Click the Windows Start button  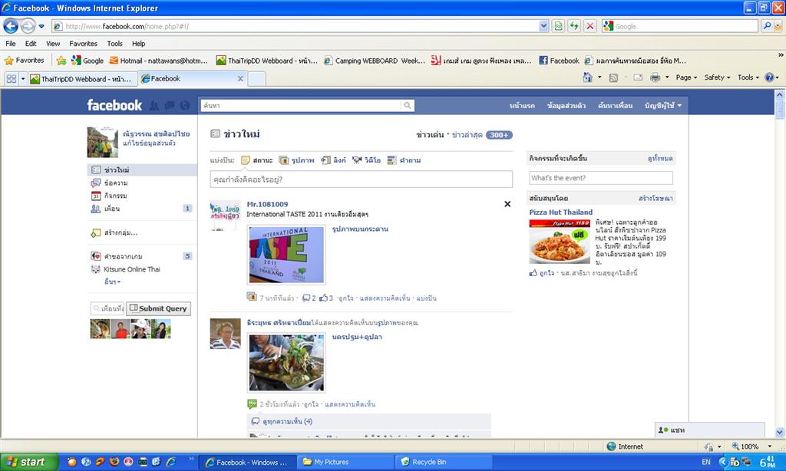27,462
